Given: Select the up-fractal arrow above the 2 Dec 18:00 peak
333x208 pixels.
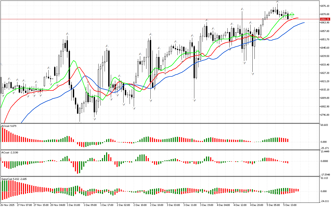Looking at the screenshot, I should (150, 34).
